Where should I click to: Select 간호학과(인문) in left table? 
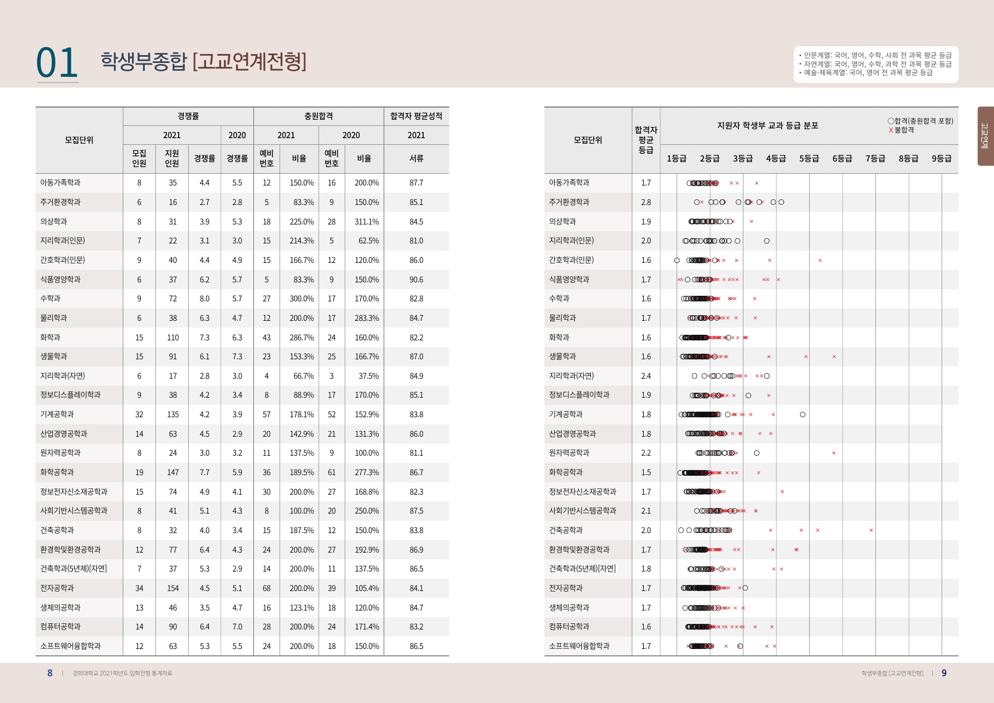(62, 260)
